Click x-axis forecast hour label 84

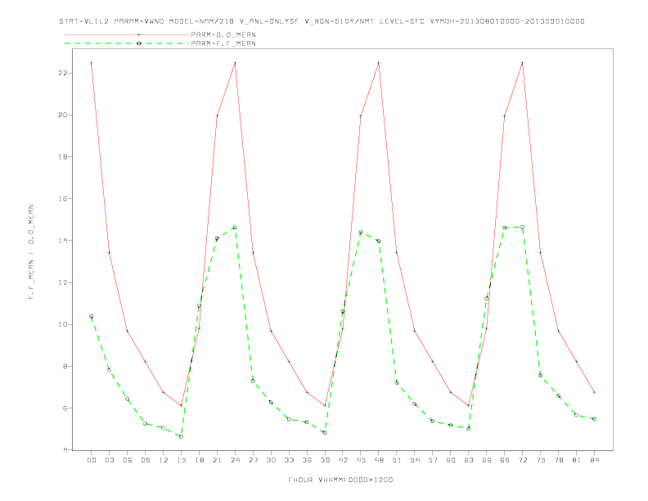coord(594,460)
